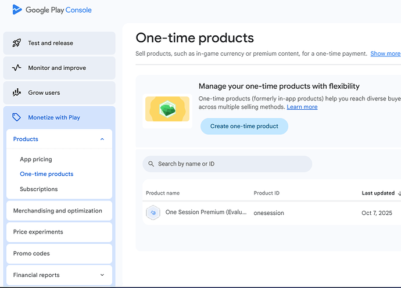The height and width of the screenshot is (288, 401).
Task: Focus the Search by name or ID field
Action: point(227,164)
